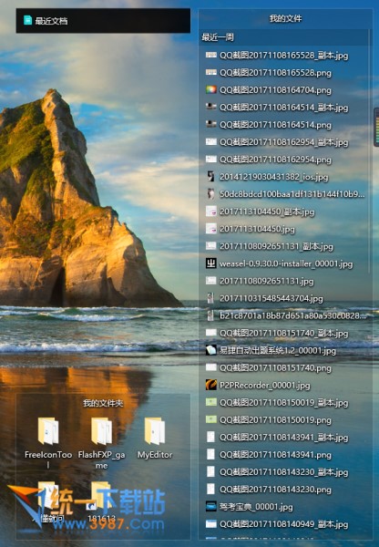Screen dimensions: 379x547
Task: Click the green thumbnail of QQ截图20171108150019_副本.jpg
Action: (x=211, y=402)
